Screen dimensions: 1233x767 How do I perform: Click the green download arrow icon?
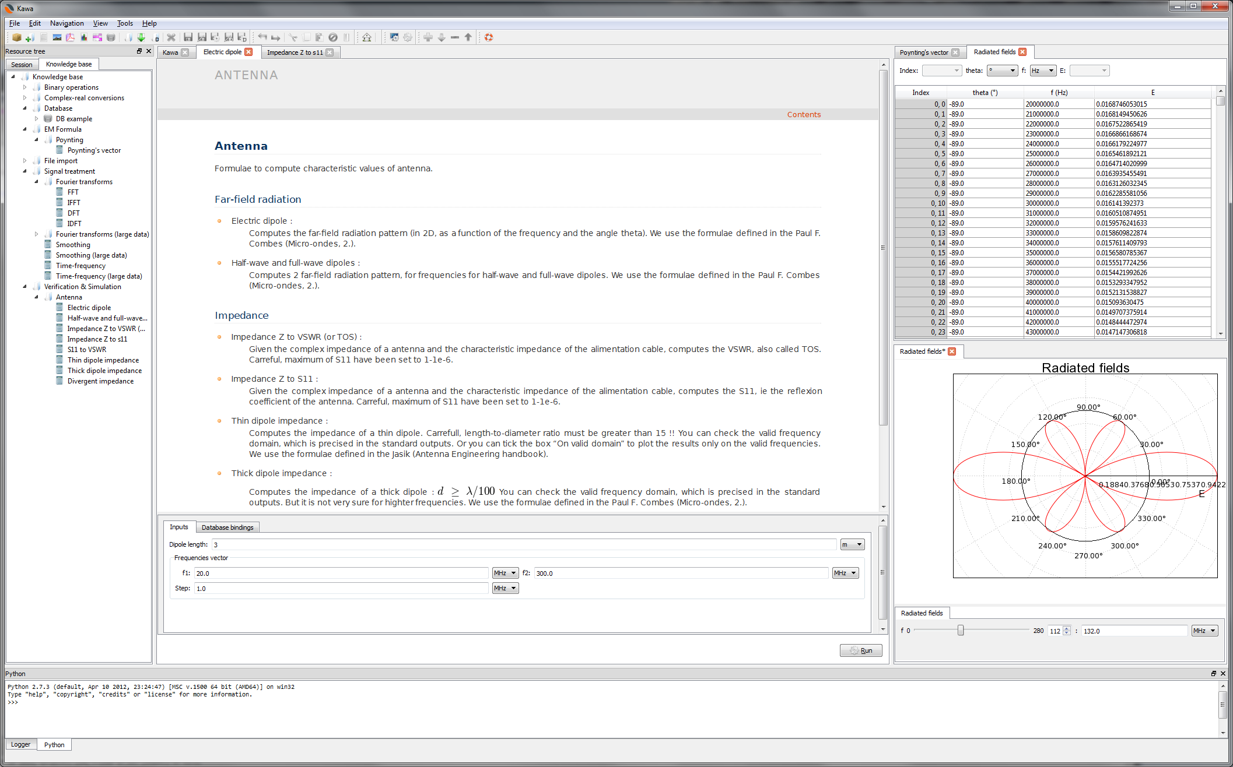click(141, 37)
